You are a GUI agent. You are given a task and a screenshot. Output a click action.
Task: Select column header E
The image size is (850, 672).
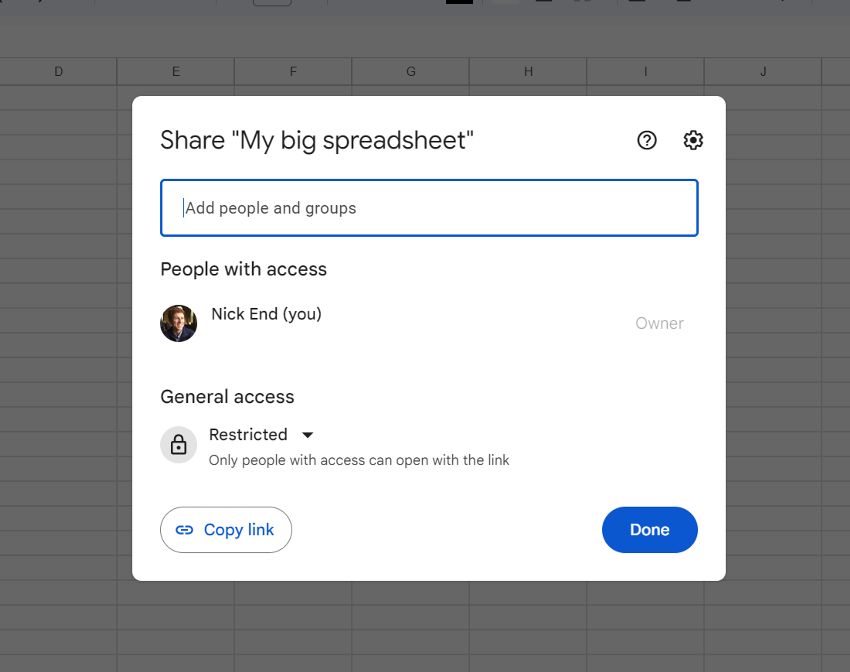pyautogui.click(x=176, y=71)
